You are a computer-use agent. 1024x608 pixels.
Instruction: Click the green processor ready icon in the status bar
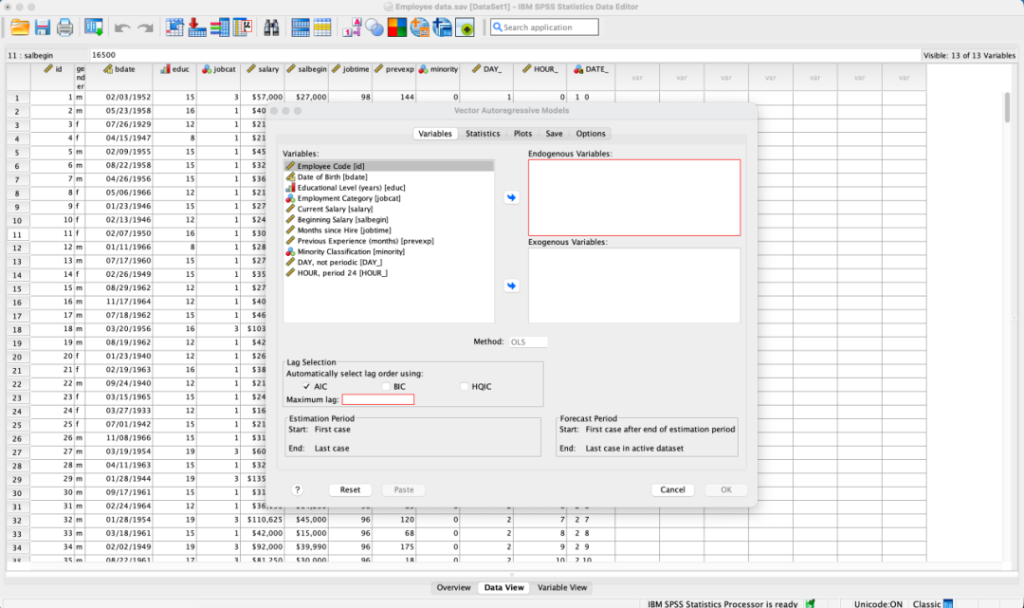[811, 603]
